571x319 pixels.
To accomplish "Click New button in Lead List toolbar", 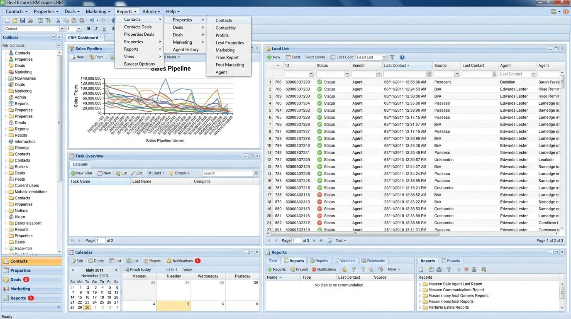I will pos(273,57).
